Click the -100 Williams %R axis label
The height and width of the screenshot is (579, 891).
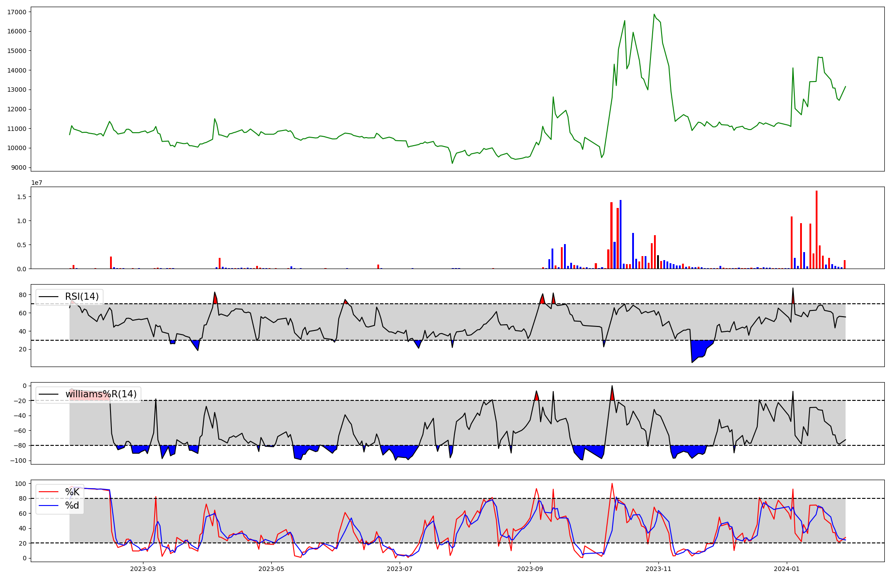(x=17, y=461)
